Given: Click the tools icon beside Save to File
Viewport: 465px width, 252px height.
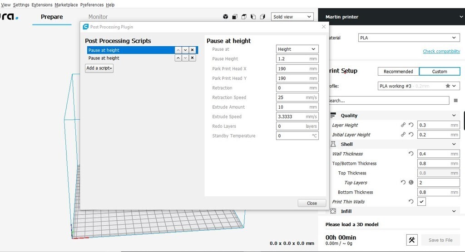Looking at the screenshot, I should 411,240.
